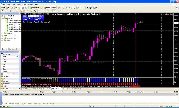Open the GBPUSD,H1 chart tab
The width and height of the screenshot is (179, 108).
(x=27, y=89)
